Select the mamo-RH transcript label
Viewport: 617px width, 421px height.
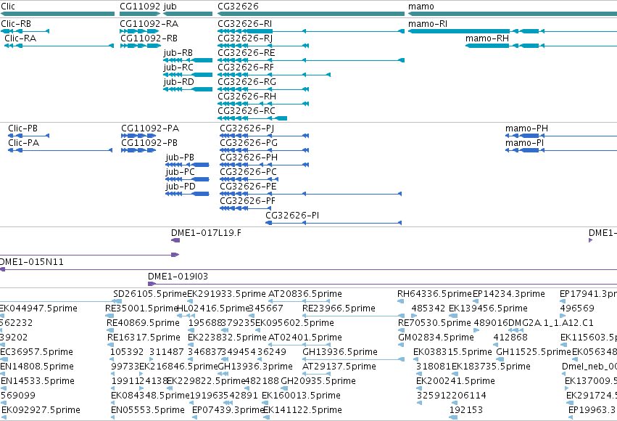pyautogui.click(x=487, y=38)
